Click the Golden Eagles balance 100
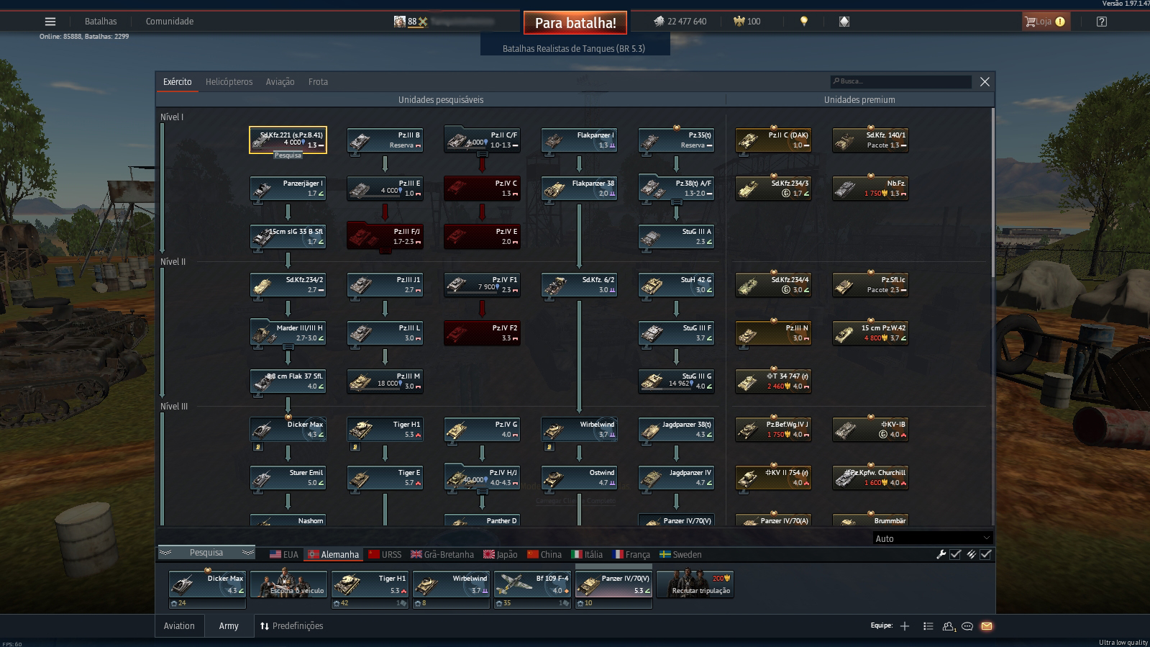1150x647 pixels. pos(747,22)
